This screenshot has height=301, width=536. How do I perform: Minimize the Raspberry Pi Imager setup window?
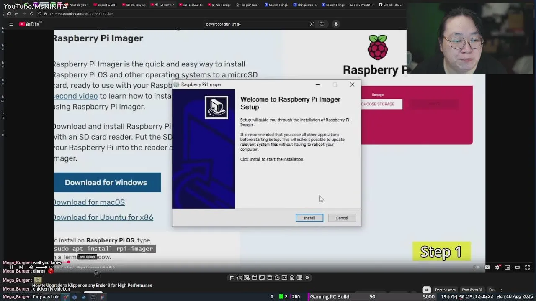click(317, 84)
